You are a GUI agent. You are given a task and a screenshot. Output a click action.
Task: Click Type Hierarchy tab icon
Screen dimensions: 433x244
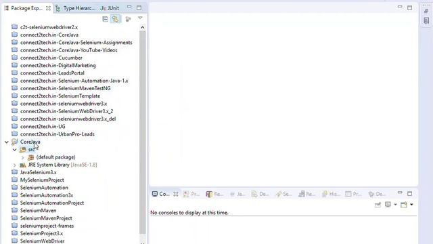click(x=58, y=8)
